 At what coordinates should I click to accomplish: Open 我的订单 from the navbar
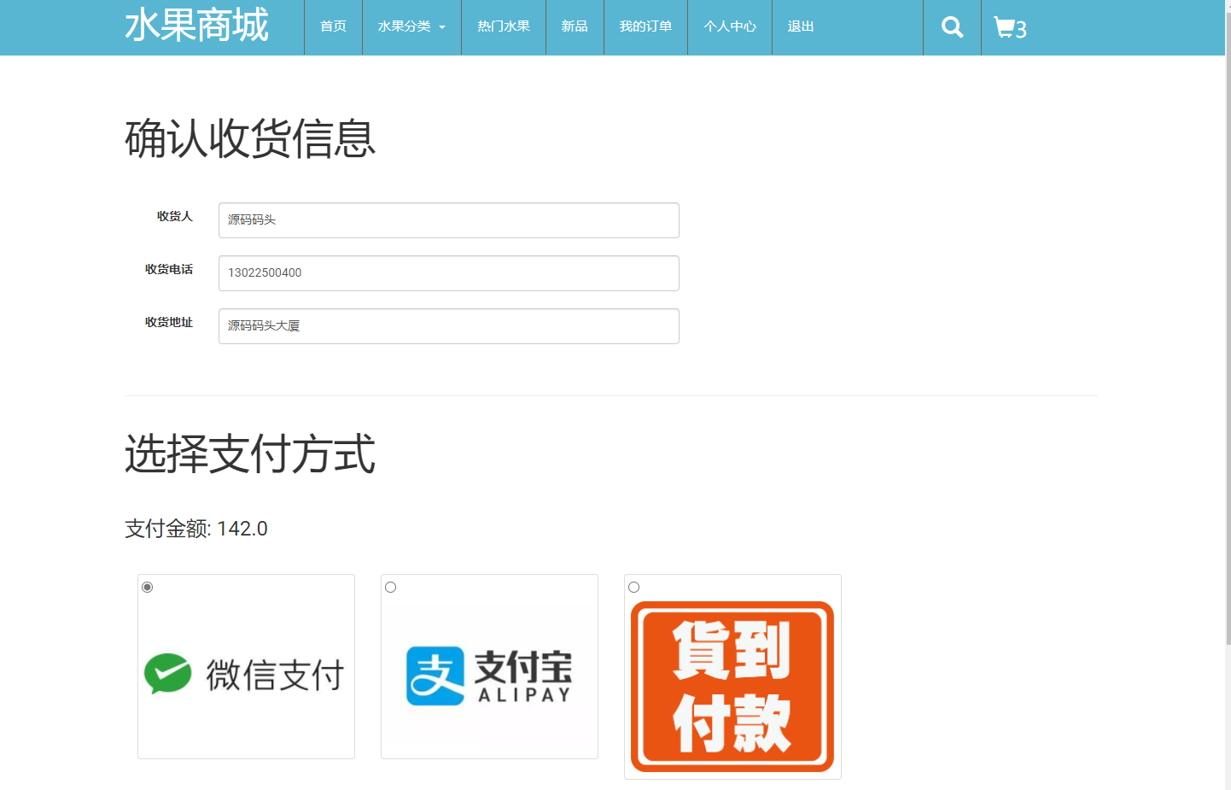pos(645,26)
